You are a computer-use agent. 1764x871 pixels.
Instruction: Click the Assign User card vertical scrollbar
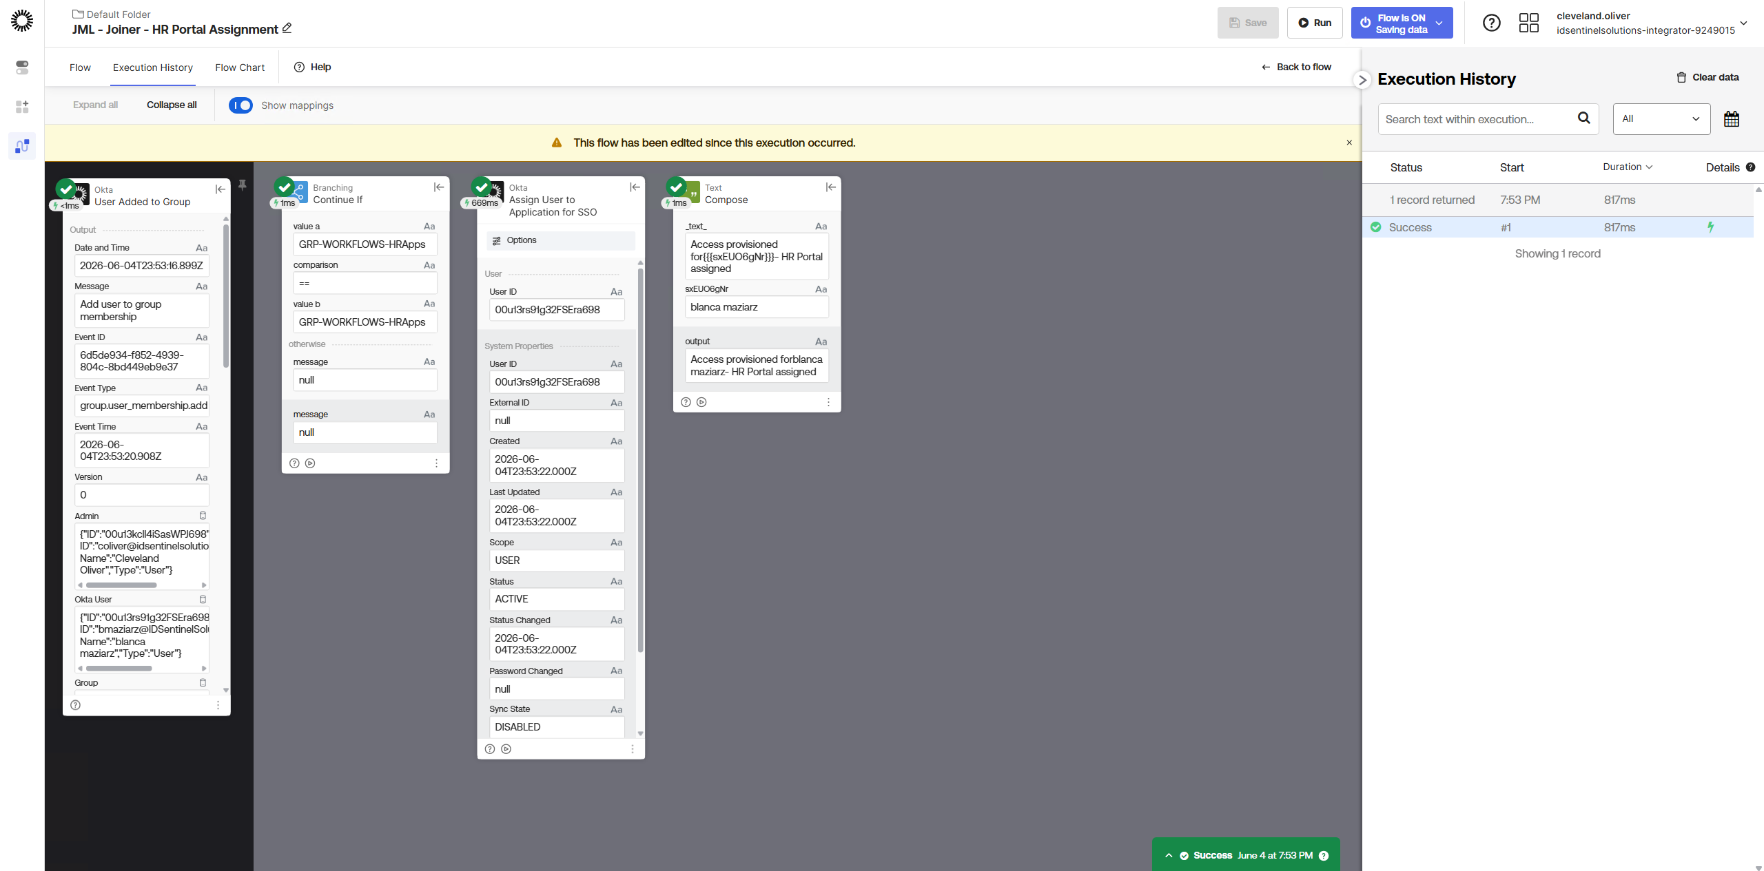point(641,461)
